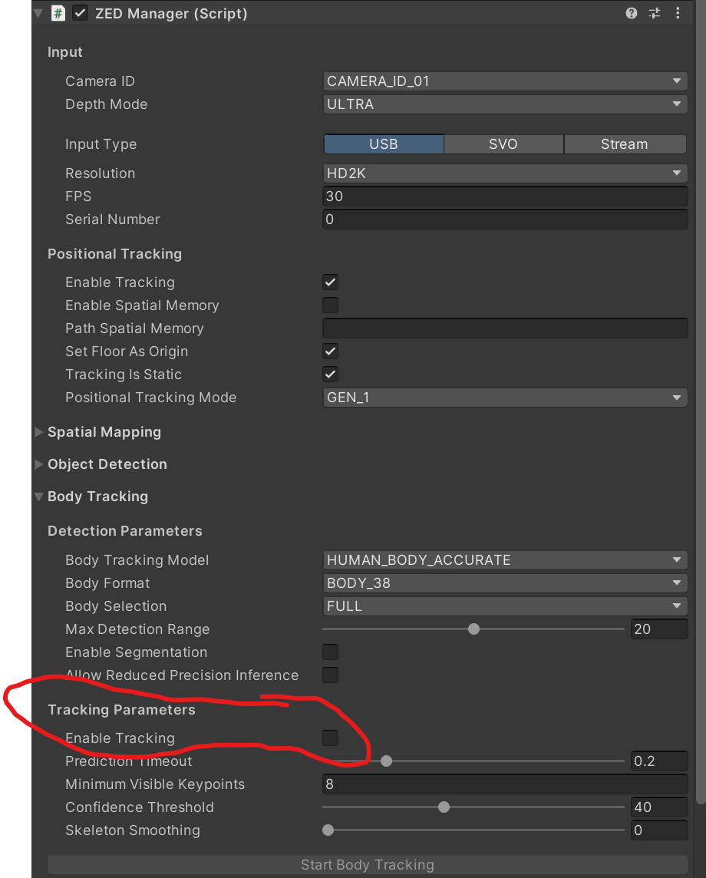
Task: Open the ZED Manager help reference icon
Action: point(631,13)
